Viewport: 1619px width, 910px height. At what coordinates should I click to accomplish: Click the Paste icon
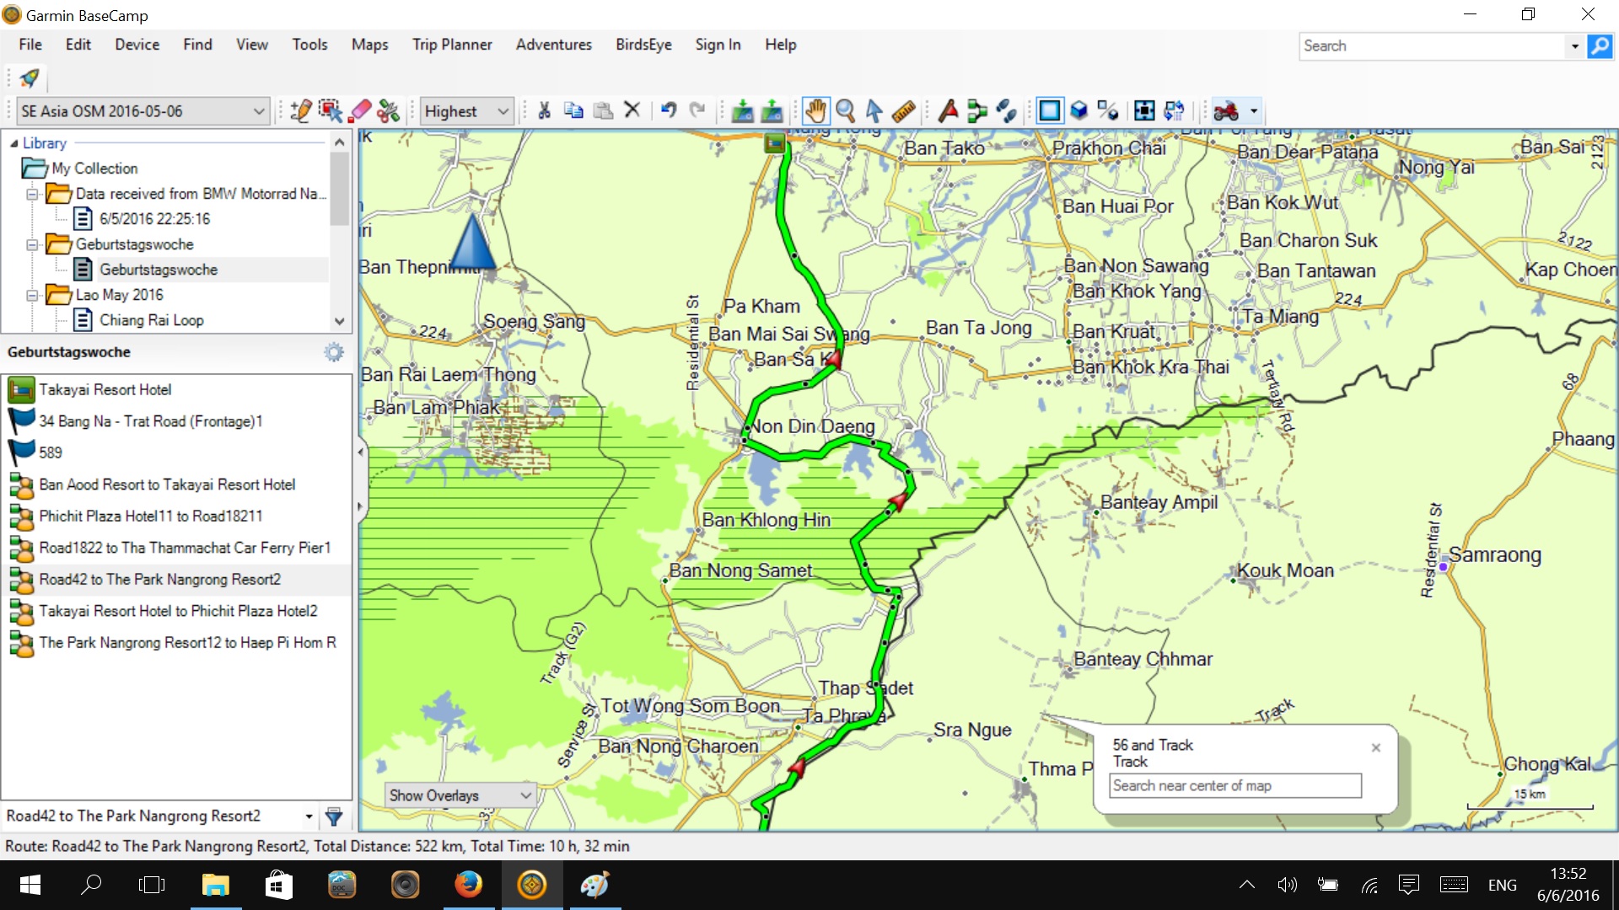coord(603,110)
